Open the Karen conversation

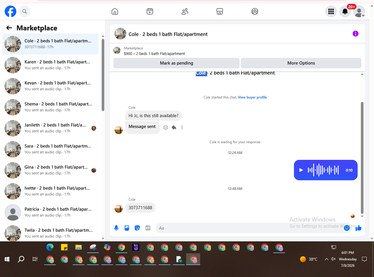point(50,65)
